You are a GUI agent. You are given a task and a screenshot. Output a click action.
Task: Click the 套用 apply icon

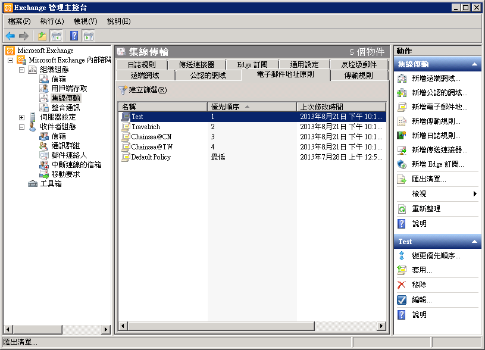tap(402, 270)
